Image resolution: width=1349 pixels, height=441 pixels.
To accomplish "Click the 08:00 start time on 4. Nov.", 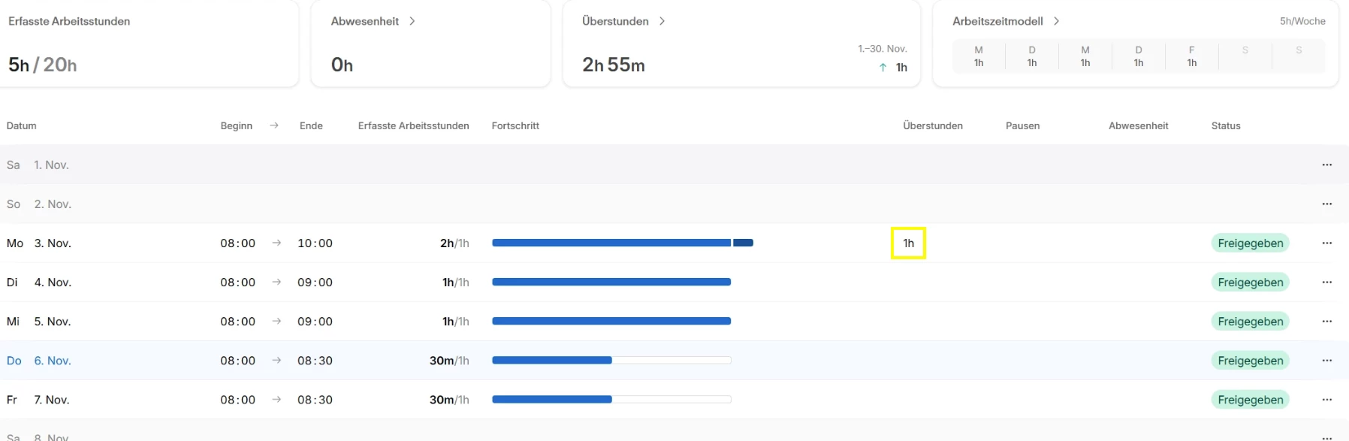I will point(237,282).
